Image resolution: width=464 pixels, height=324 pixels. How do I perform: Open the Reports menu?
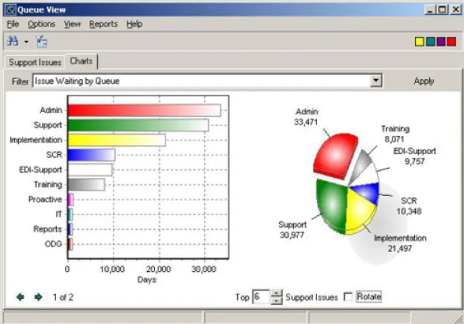click(x=103, y=24)
